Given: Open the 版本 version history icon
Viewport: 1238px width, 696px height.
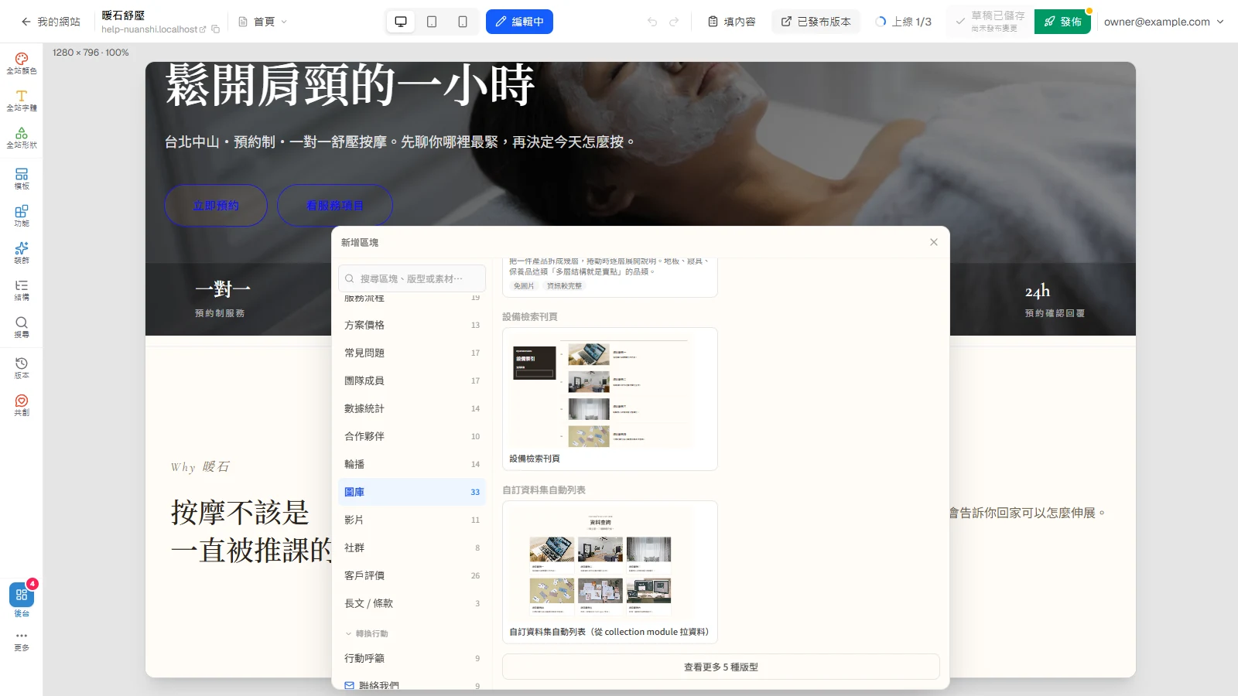Looking at the screenshot, I should [22, 368].
